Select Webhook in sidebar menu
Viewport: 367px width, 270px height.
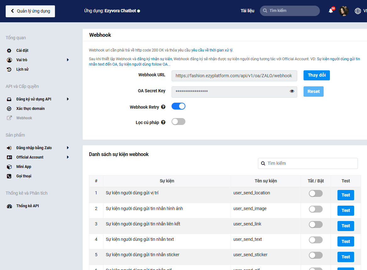click(x=24, y=118)
